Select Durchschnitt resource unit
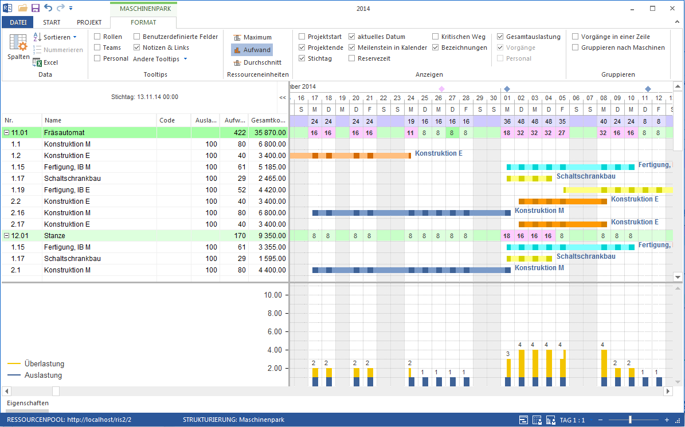 257,62
